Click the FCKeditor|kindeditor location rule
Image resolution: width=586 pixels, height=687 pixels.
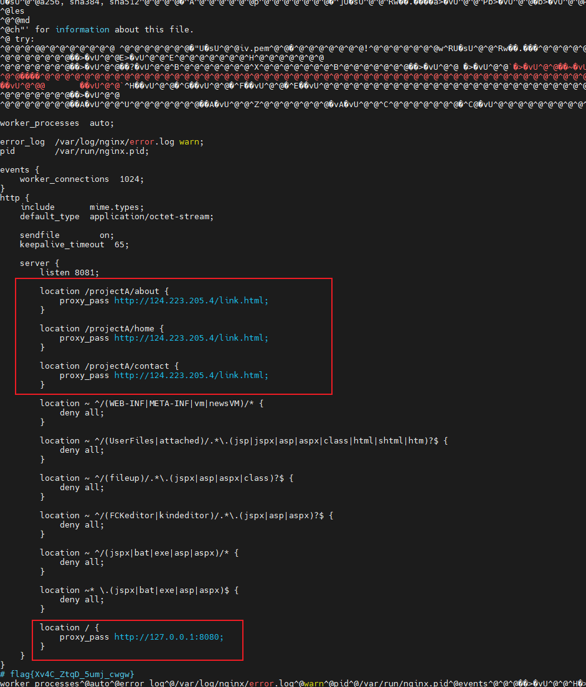184,516
